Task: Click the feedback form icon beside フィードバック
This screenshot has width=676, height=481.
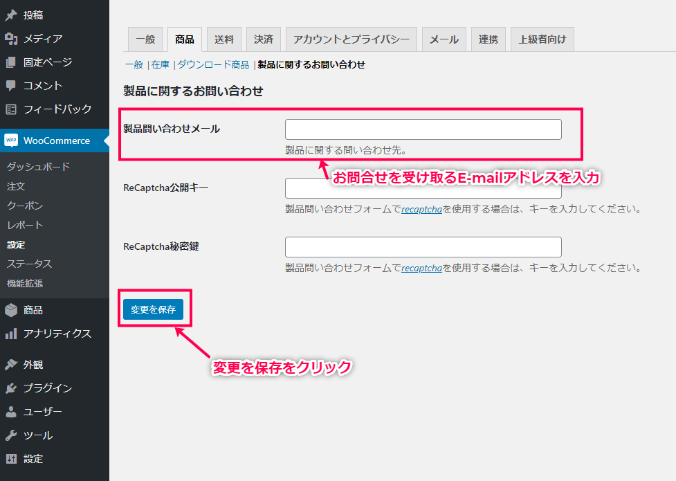Action: click(x=11, y=109)
